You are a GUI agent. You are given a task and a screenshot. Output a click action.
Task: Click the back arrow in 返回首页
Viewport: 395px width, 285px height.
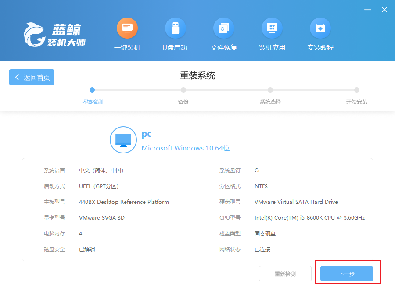(17, 77)
